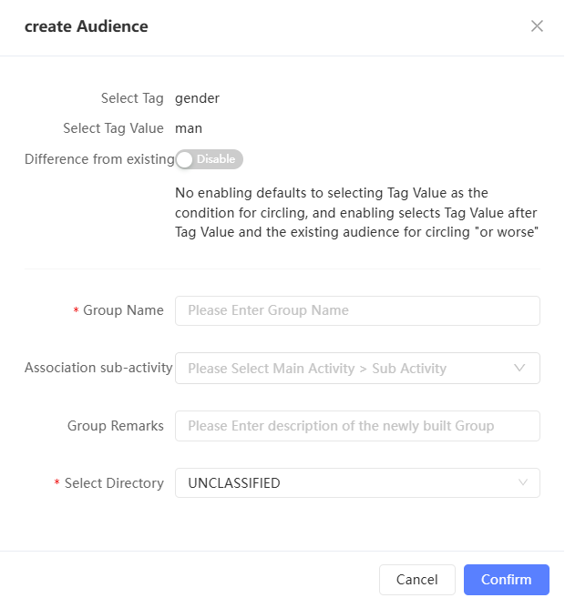Viewport: 565px width, 608px height.
Task: Click the Group Name input field
Action: tap(357, 310)
